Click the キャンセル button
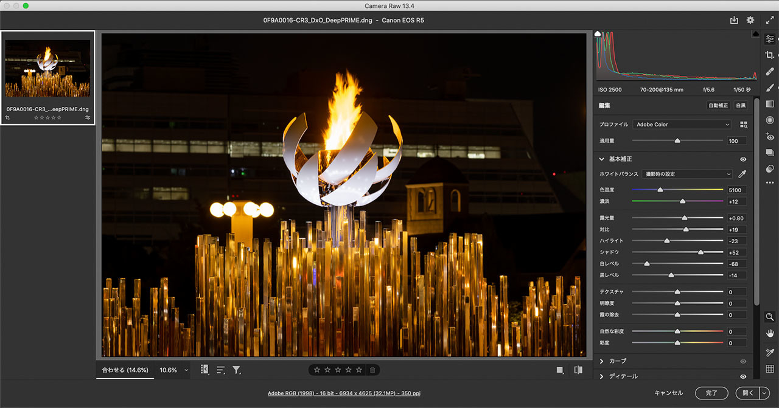Screen dimensions: 779x408 click(x=668, y=393)
